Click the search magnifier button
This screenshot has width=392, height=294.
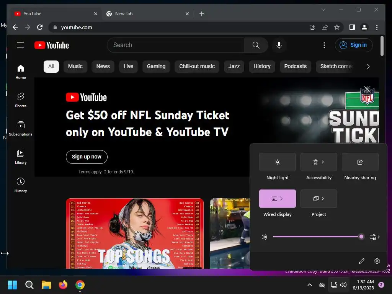tap(256, 45)
